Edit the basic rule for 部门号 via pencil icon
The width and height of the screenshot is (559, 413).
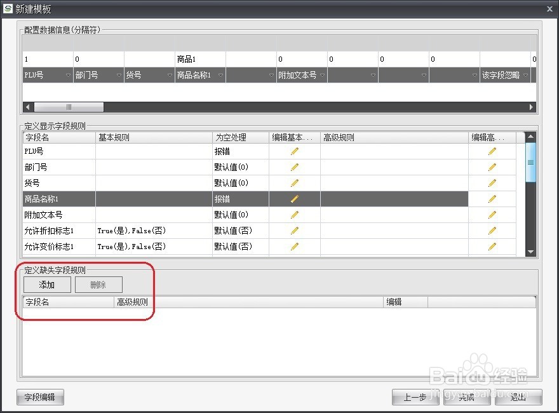point(294,167)
